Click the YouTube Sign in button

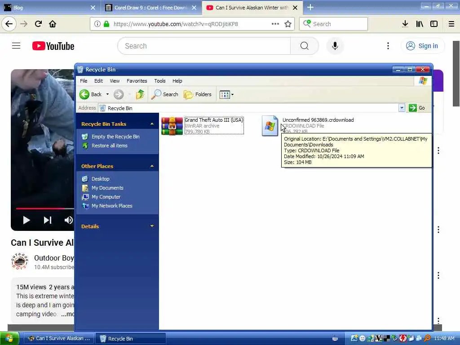click(x=422, y=46)
